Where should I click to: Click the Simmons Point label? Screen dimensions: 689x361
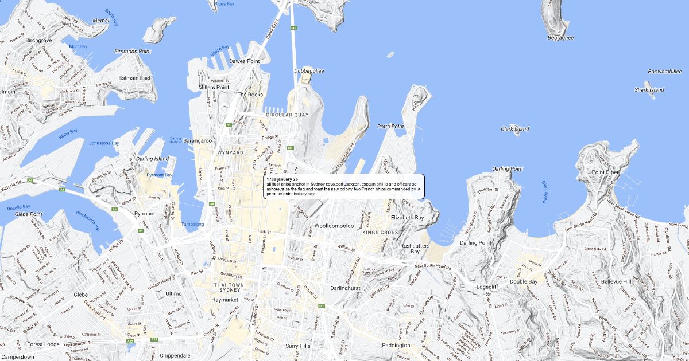pyautogui.click(x=133, y=52)
